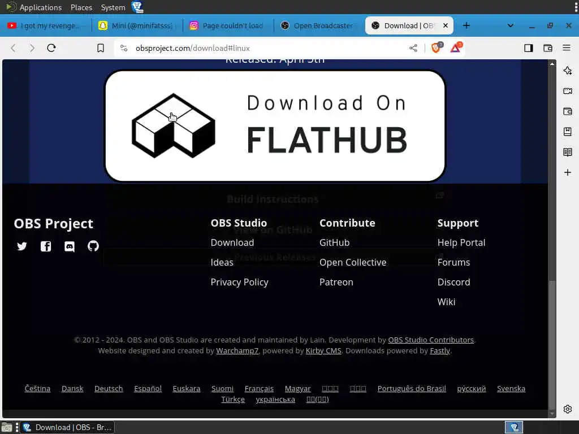Screen dimensions: 579x434
Task: Click the Brave launcher icon in top panel
Action: tap(138, 7)
